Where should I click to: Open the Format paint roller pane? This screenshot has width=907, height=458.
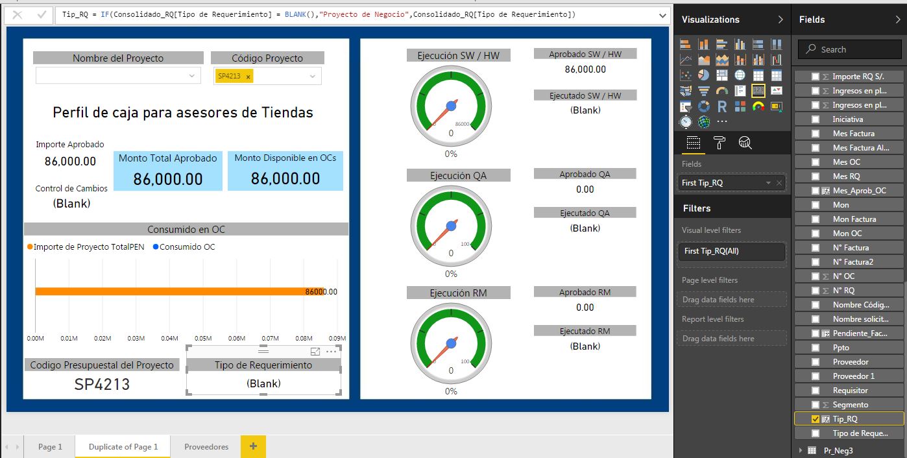coord(720,143)
